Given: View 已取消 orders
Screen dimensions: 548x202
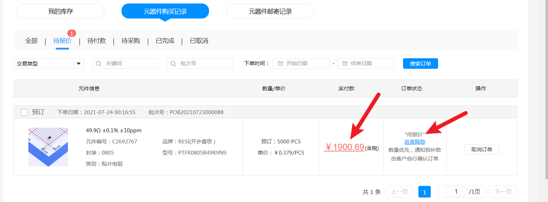Looking at the screenshot, I should click(199, 41).
